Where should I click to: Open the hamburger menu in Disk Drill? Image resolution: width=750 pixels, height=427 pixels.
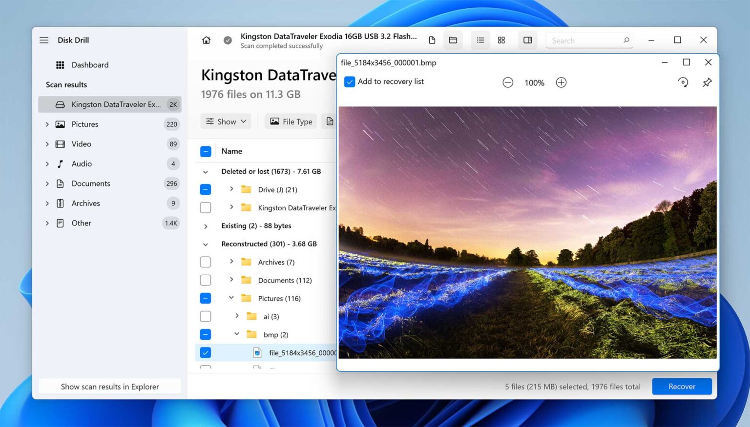[43, 40]
